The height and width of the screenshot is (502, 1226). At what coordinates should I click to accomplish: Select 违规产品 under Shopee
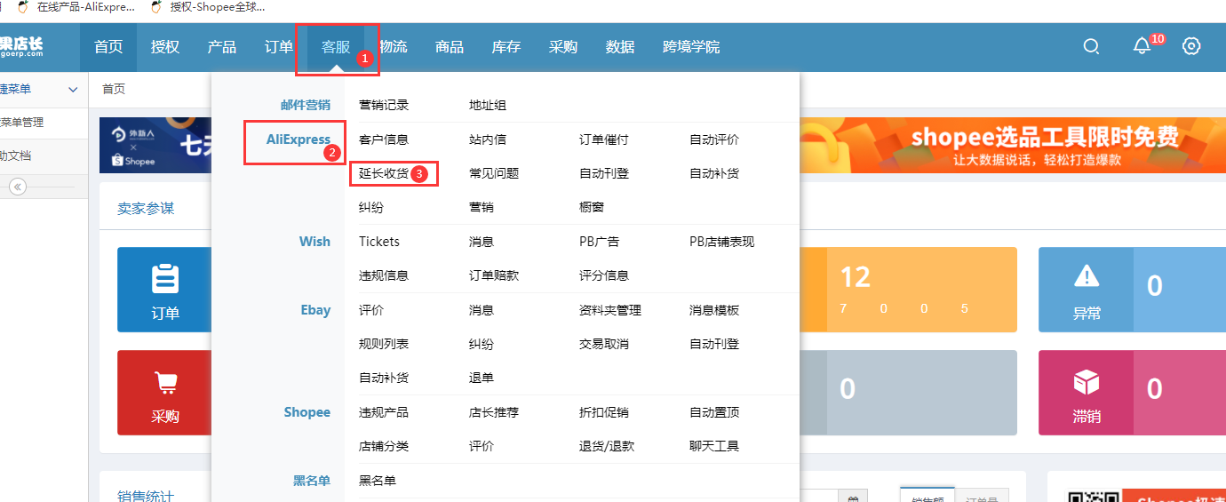384,412
